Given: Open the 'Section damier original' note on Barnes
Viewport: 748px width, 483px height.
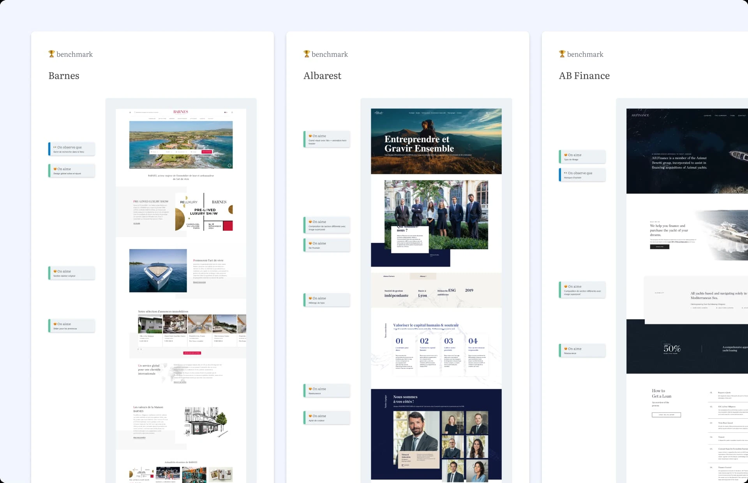Looking at the screenshot, I should coord(72,273).
